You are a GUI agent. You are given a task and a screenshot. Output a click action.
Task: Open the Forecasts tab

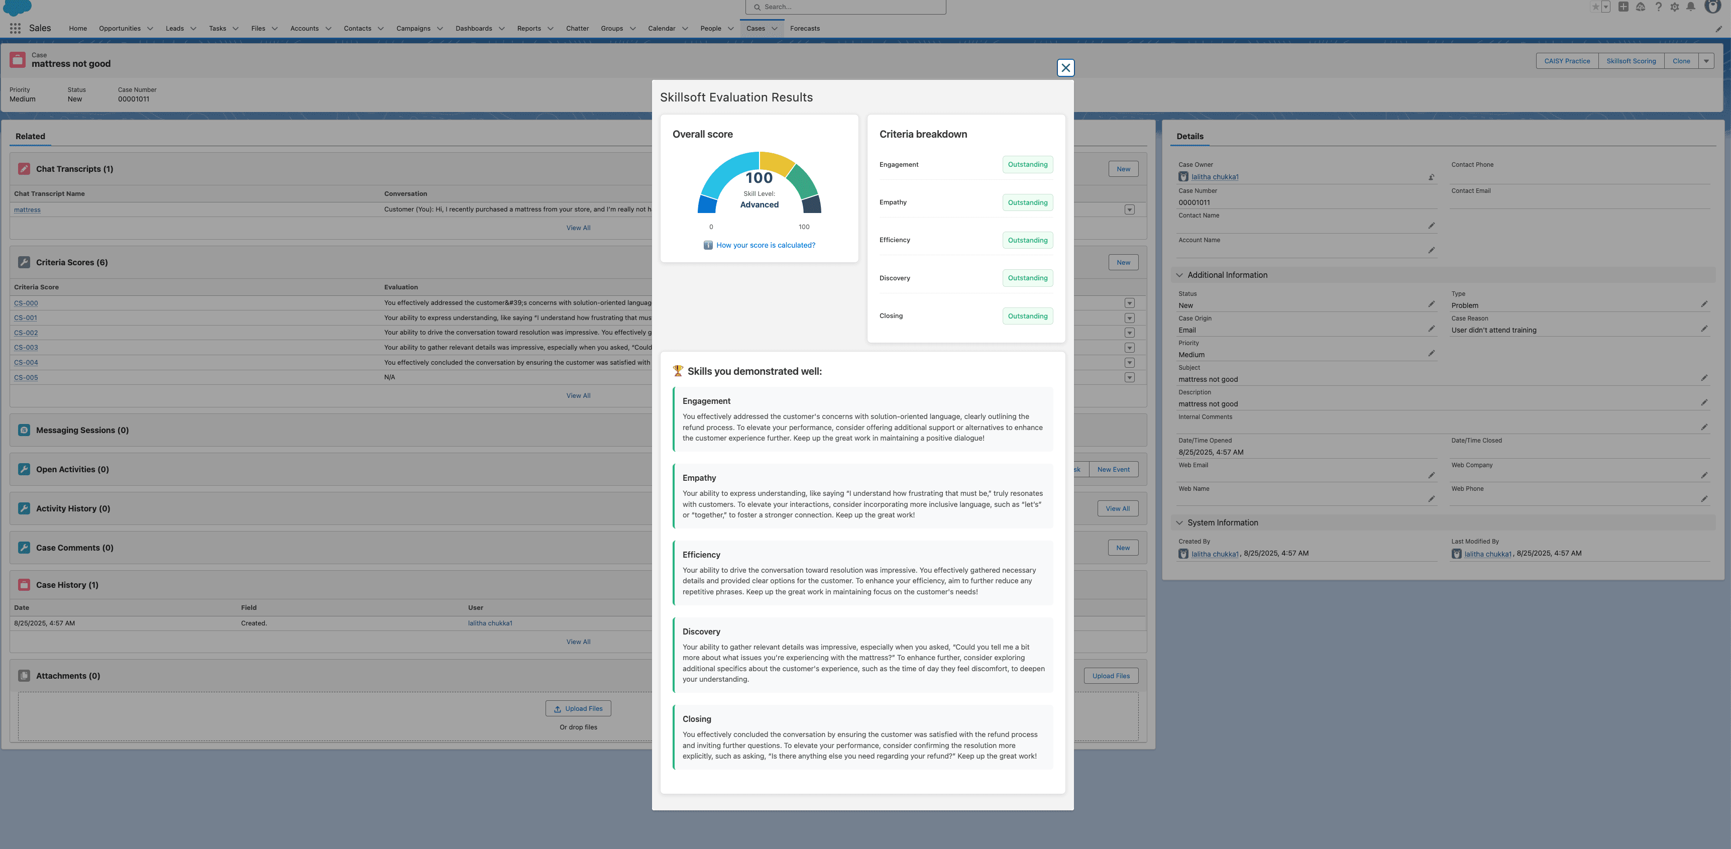(x=805, y=28)
